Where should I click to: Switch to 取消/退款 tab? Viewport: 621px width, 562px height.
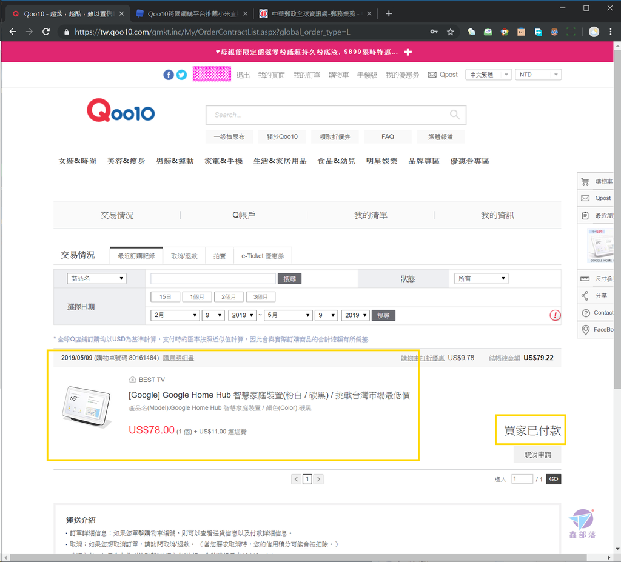[x=184, y=256]
